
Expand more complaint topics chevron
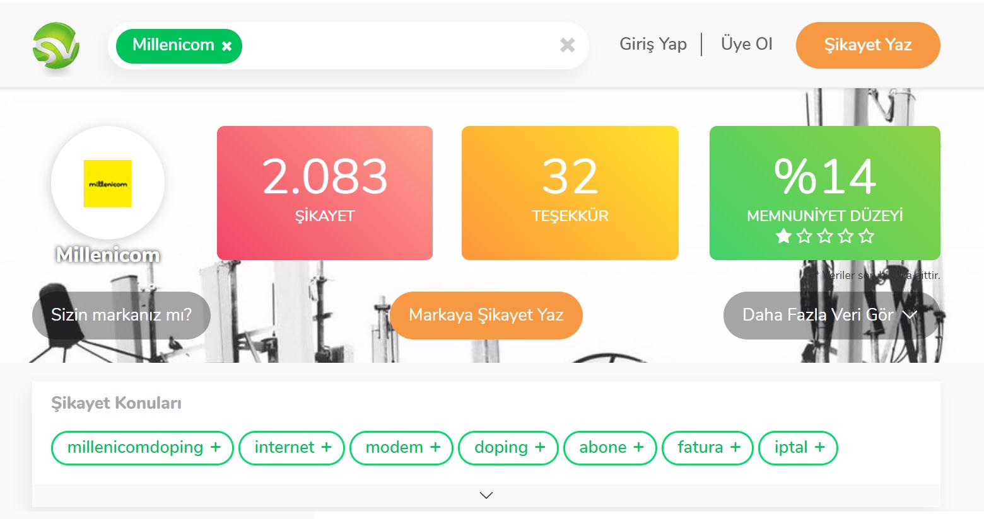pyautogui.click(x=486, y=495)
